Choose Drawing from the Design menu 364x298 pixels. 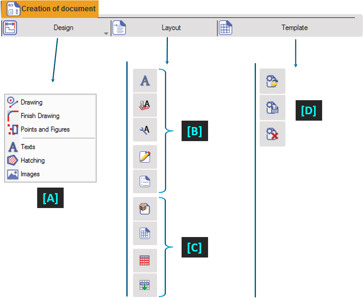pos(32,102)
